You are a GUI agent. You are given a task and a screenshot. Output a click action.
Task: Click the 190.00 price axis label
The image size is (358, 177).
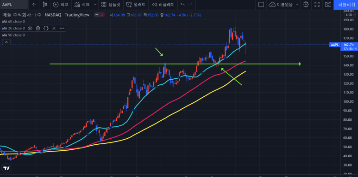coord(349,20)
